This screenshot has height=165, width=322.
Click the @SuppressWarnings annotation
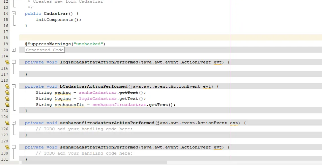pos(48,44)
